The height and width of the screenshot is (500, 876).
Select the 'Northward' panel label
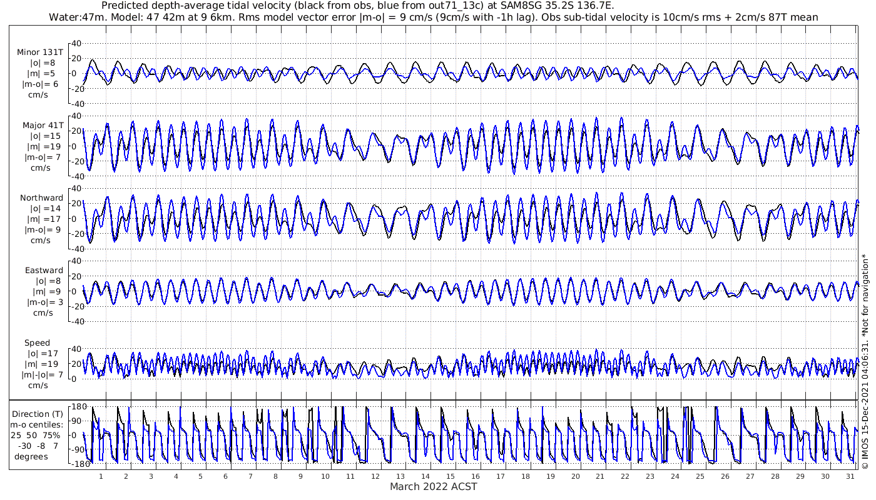pos(41,198)
